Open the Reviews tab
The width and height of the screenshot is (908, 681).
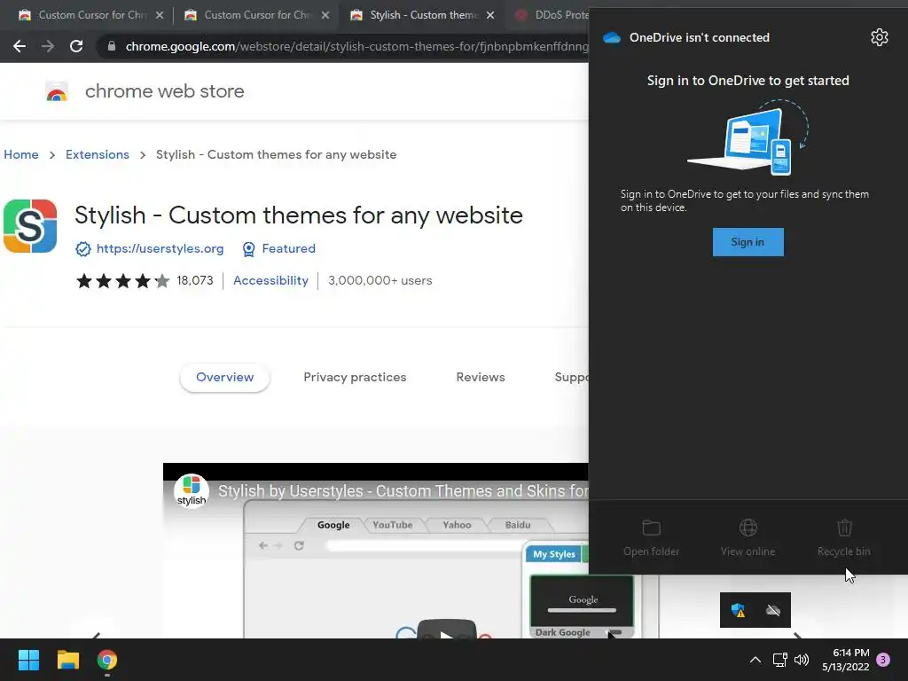pyautogui.click(x=481, y=377)
